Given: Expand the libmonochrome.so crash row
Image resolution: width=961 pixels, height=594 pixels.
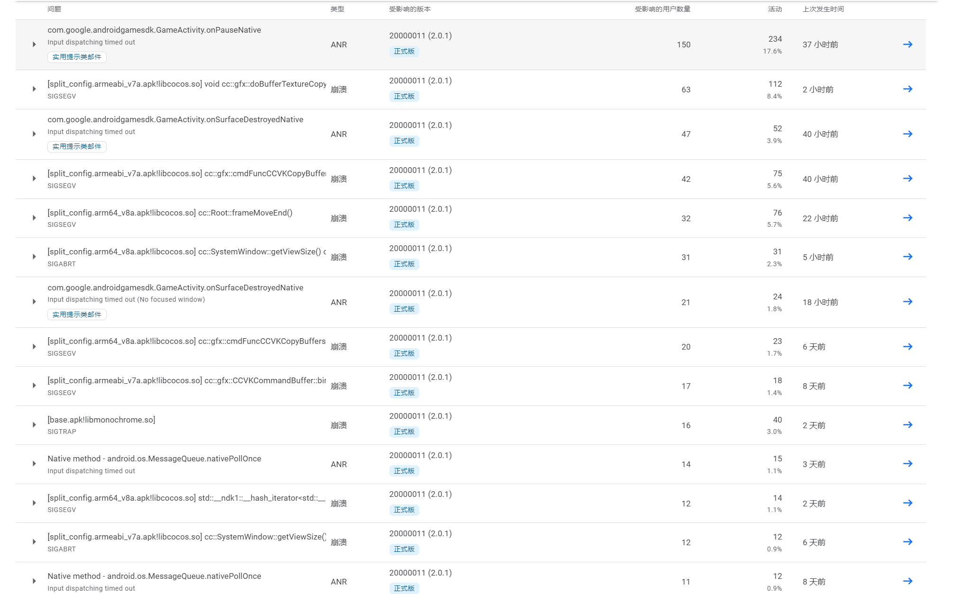Looking at the screenshot, I should point(34,425).
